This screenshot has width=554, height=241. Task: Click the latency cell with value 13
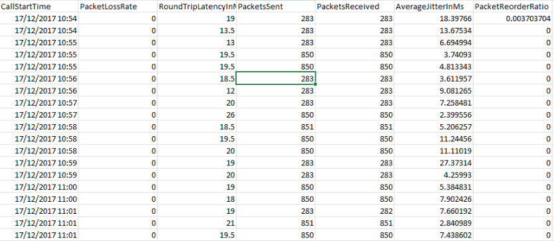coord(196,42)
